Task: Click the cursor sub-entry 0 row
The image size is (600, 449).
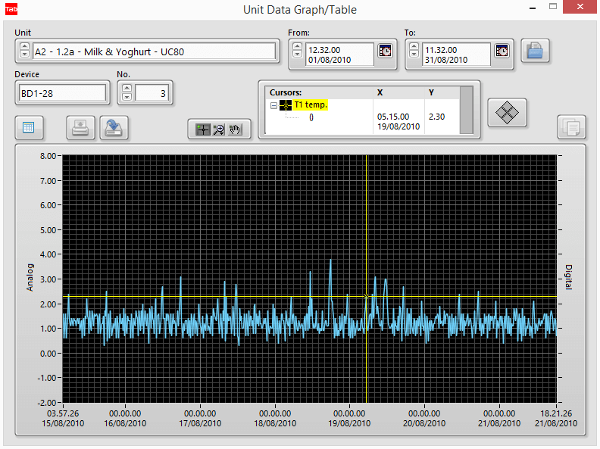Action: click(x=311, y=117)
